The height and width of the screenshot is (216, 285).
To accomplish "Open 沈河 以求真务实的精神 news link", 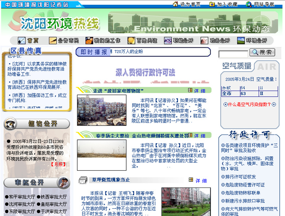I will (x=37, y=69).
